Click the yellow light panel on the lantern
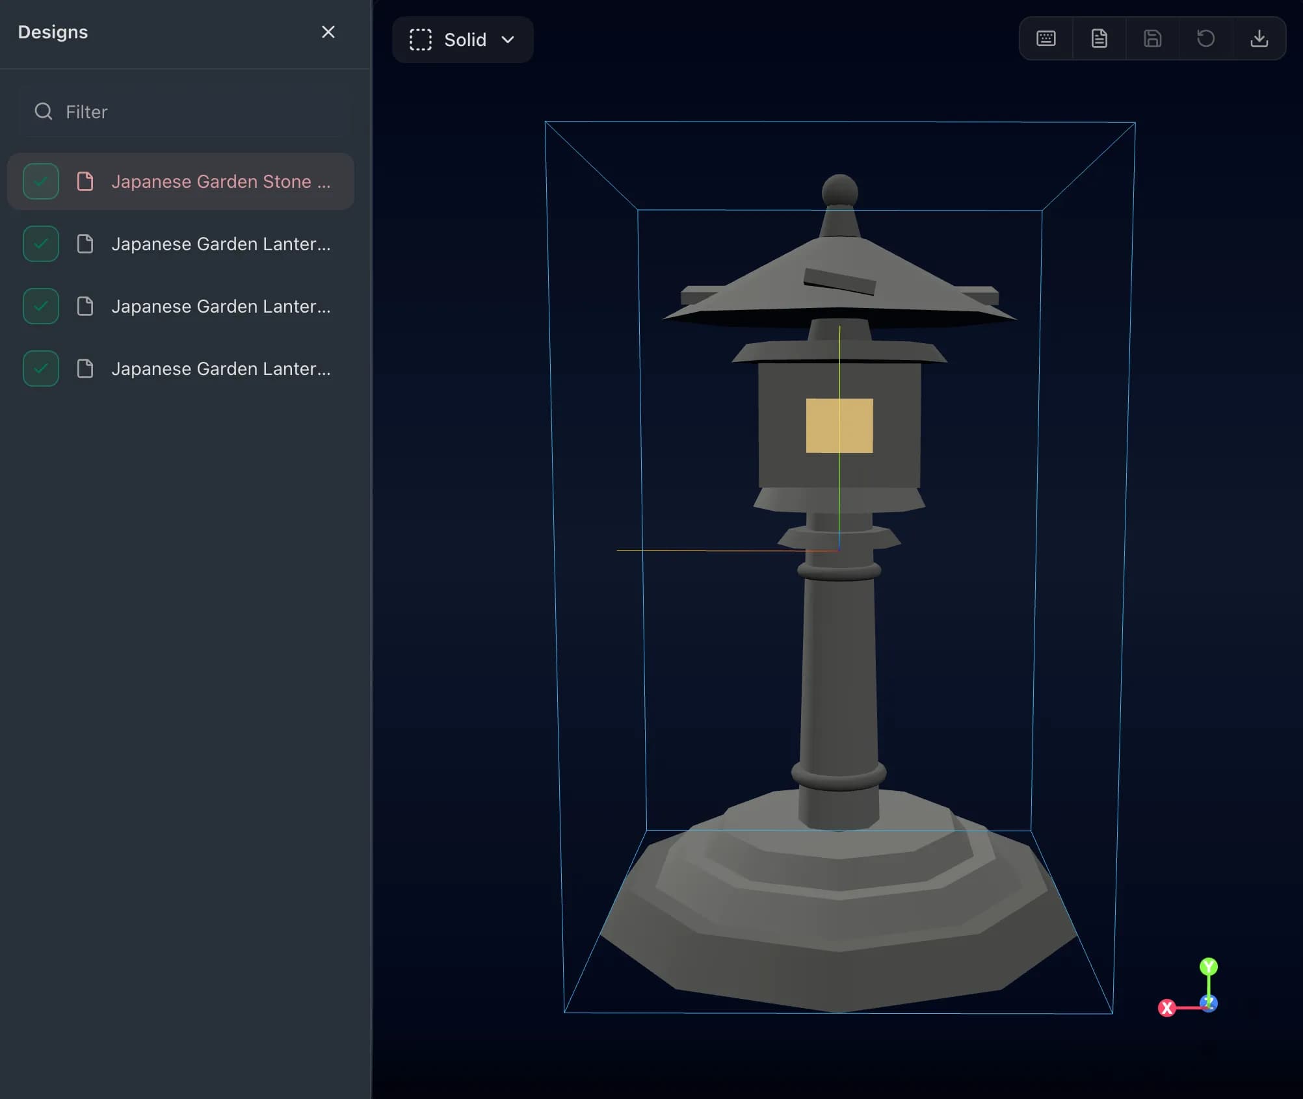This screenshot has height=1099, width=1303. point(839,427)
